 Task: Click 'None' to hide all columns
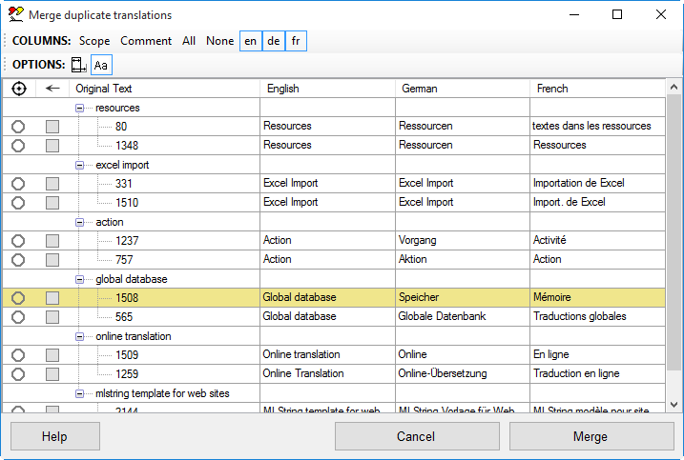click(219, 41)
